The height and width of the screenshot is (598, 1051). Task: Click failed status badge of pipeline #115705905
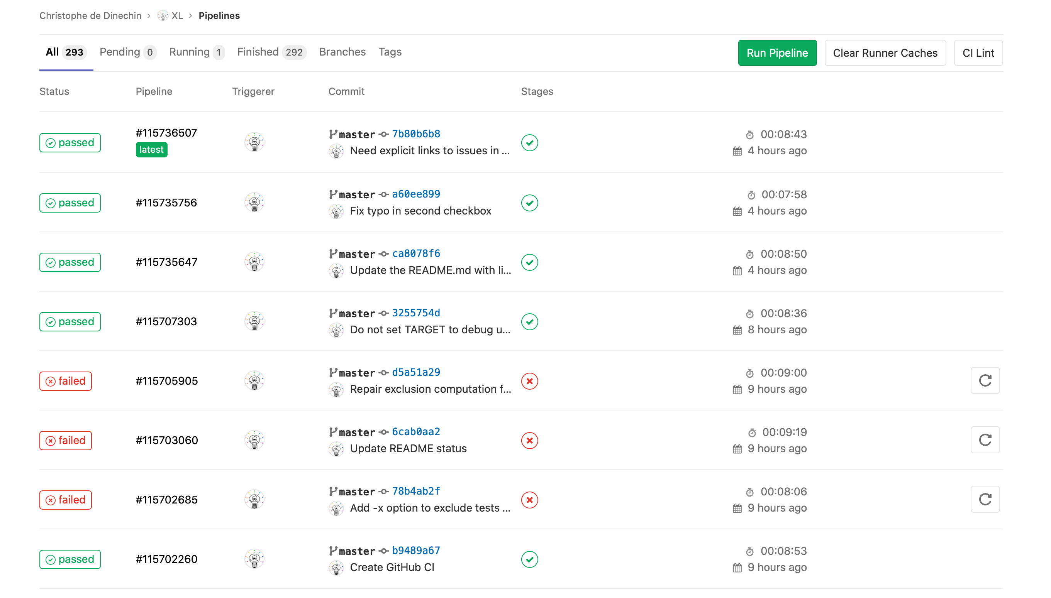[x=65, y=381]
